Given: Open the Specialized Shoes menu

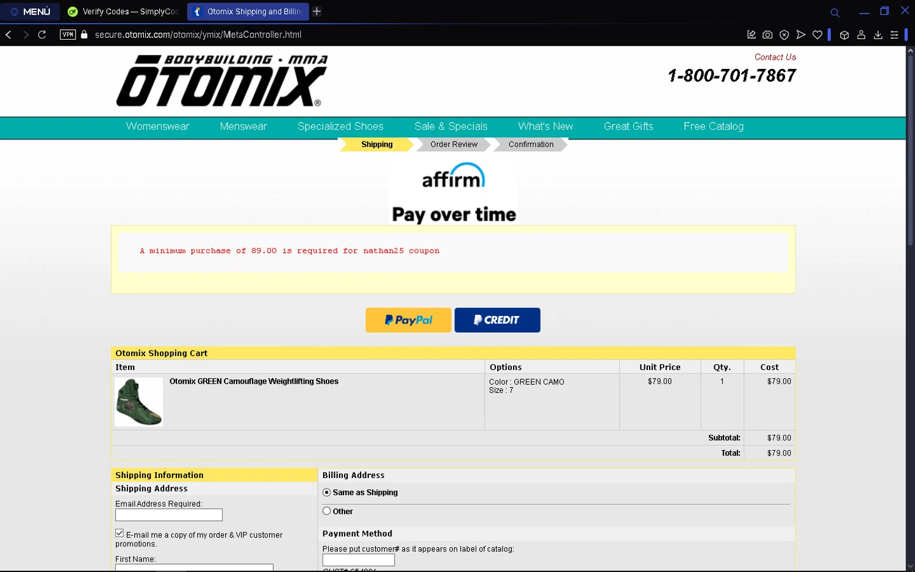Looking at the screenshot, I should [340, 126].
